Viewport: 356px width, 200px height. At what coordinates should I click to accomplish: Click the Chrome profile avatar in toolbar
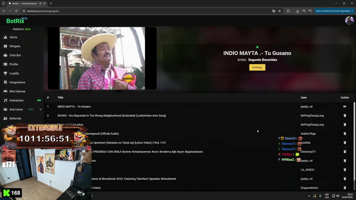click(310, 11)
